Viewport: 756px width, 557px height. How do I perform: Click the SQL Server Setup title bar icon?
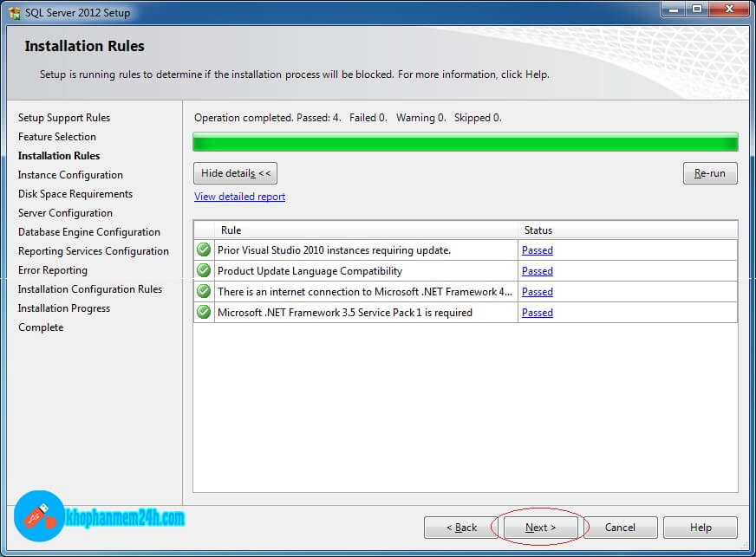pos(14,13)
